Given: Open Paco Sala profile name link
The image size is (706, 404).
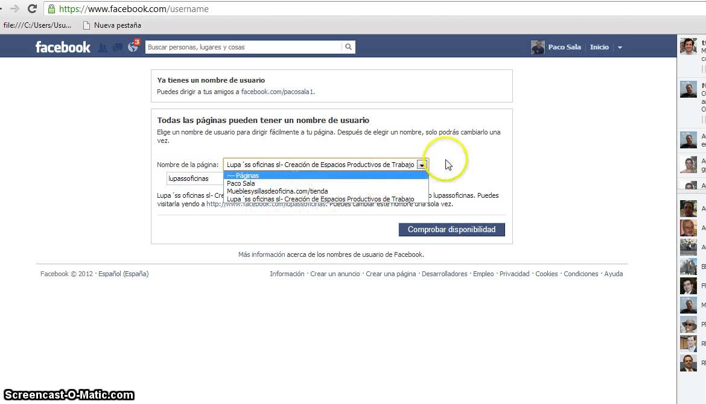Looking at the screenshot, I should point(564,47).
